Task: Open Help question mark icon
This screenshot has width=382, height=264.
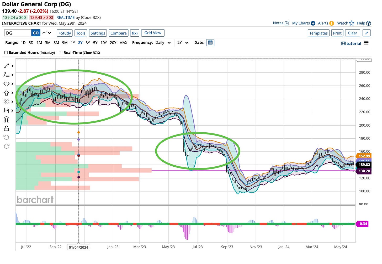Action: point(369,23)
